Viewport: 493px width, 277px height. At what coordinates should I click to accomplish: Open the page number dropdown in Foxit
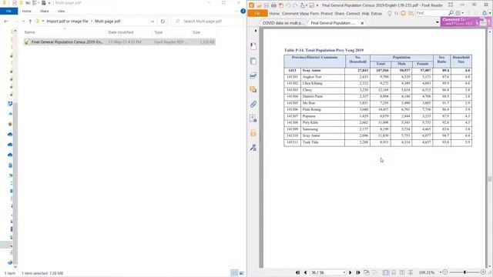[344, 272]
